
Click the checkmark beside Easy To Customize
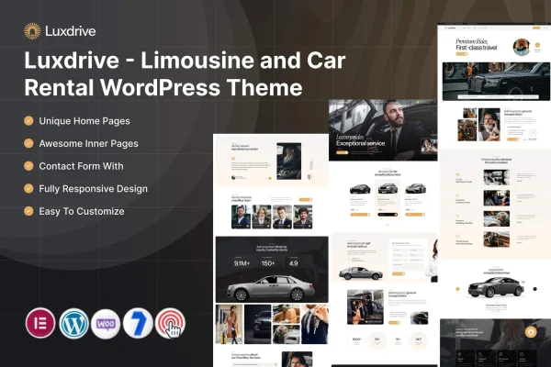point(28,211)
